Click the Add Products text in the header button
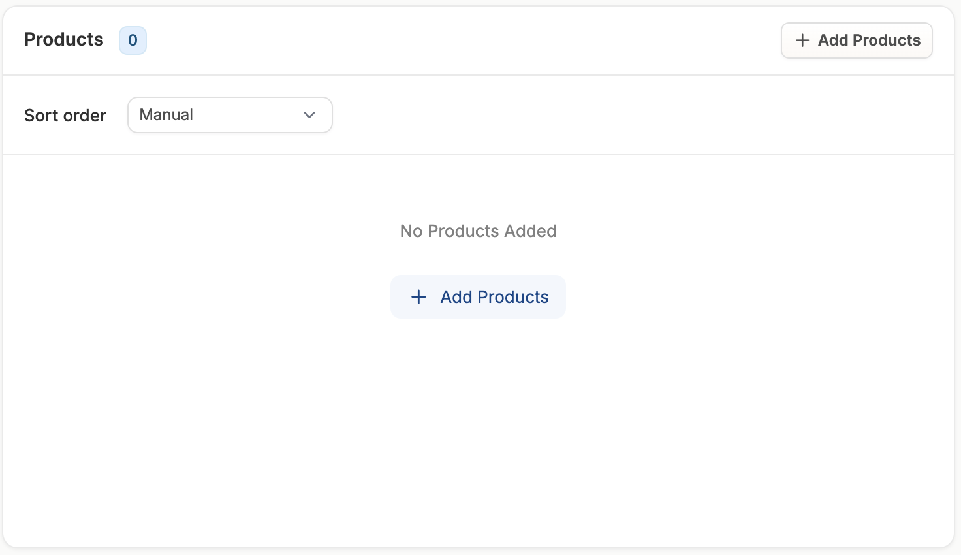 click(869, 40)
